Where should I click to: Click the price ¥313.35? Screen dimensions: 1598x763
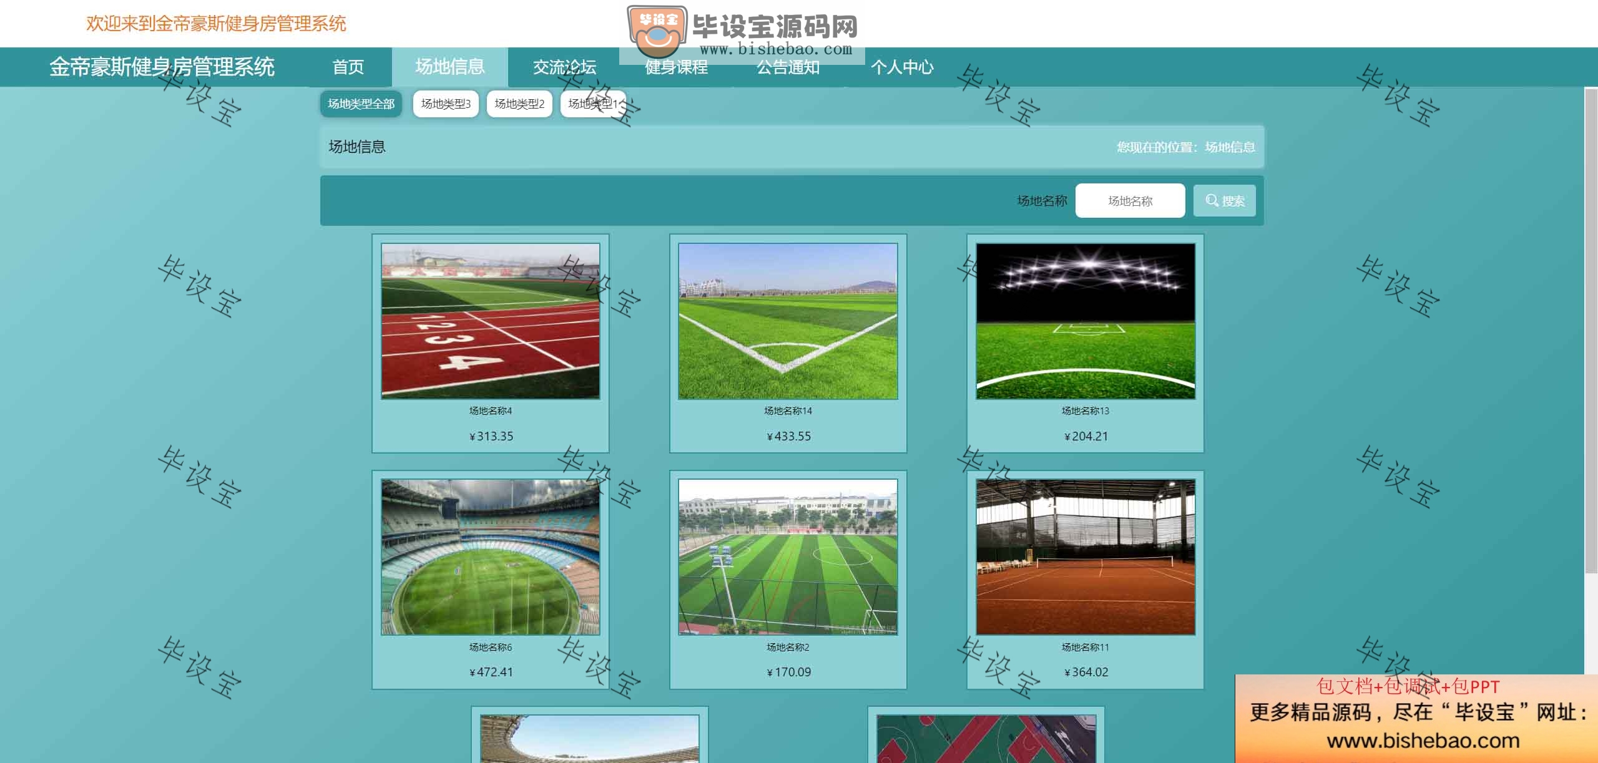491,436
